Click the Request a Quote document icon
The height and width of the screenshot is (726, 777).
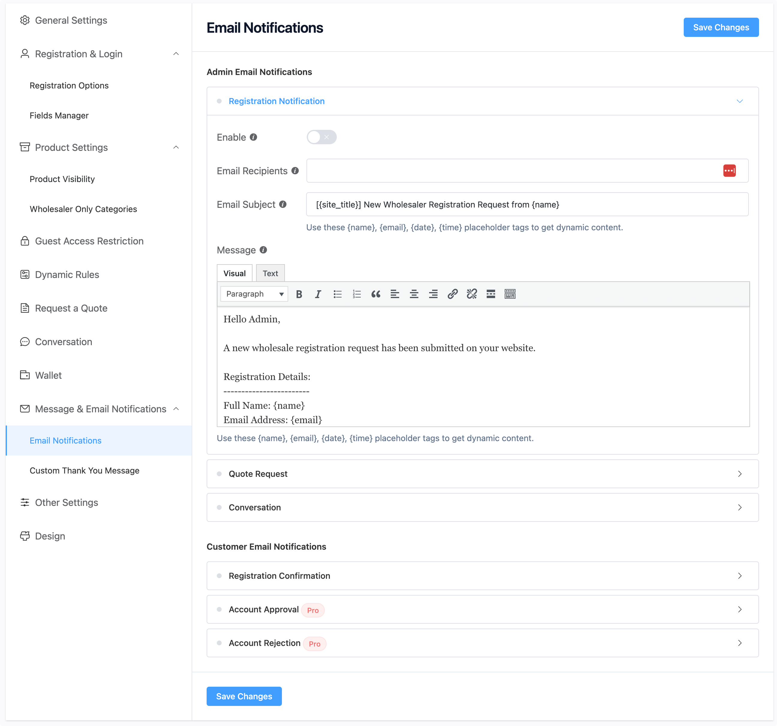pyautogui.click(x=25, y=308)
